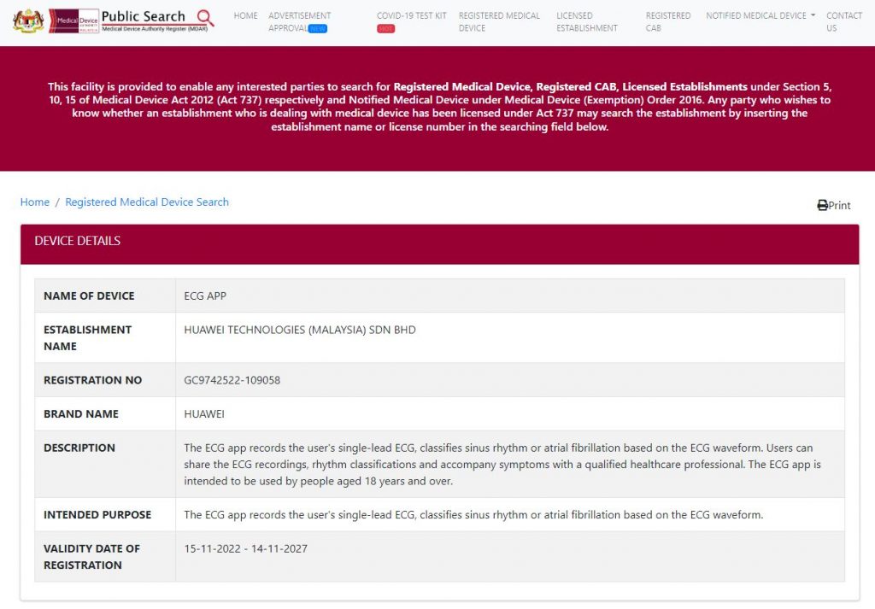Image resolution: width=875 pixels, height=609 pixels.
Task: Open the Contact Us page
Action: pos(843,21)
